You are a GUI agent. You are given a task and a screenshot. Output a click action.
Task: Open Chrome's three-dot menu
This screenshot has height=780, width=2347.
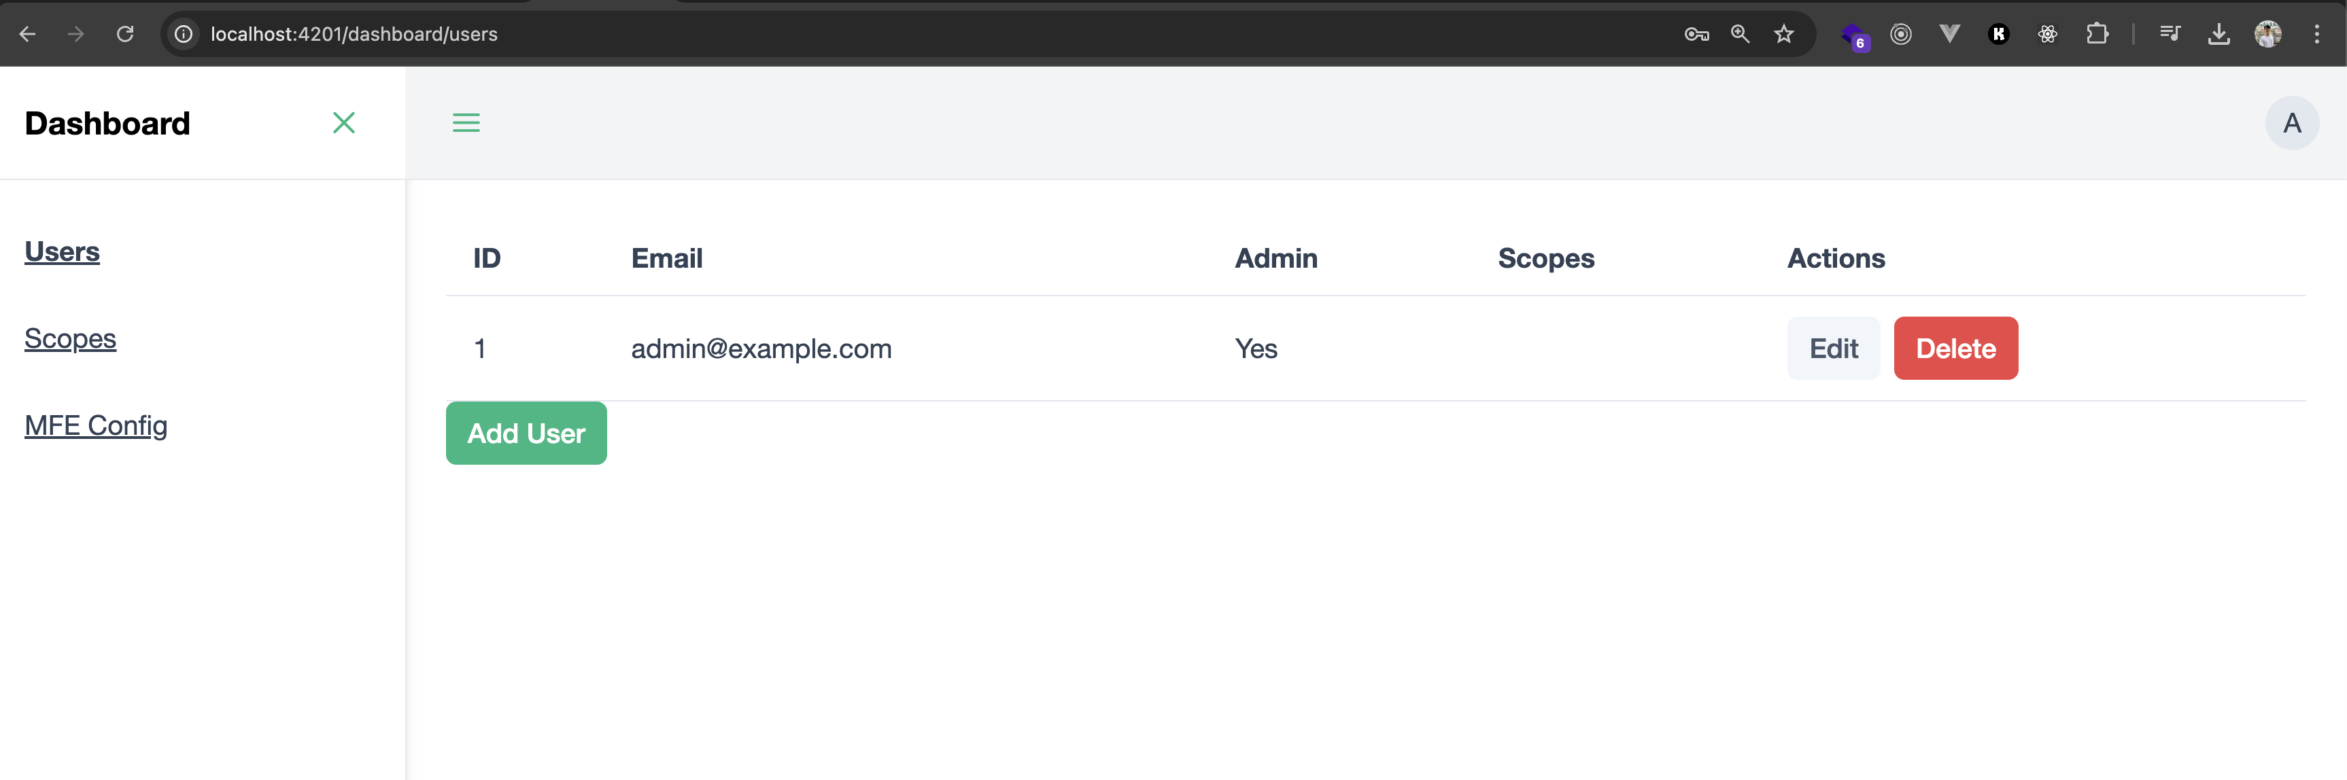click(x=2316, y=34)
